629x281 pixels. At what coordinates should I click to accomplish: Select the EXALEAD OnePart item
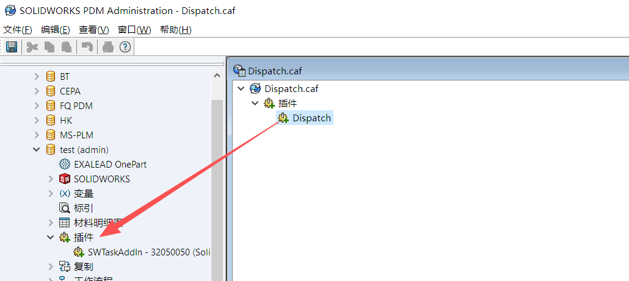(111, 164)
